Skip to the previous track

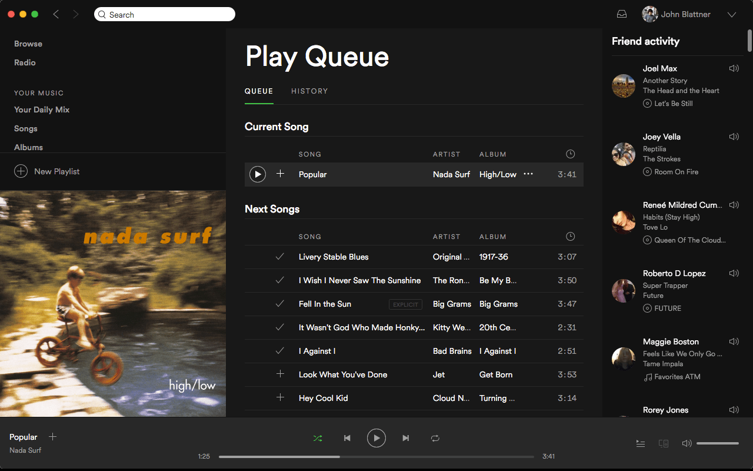click(x=347, y=438)
